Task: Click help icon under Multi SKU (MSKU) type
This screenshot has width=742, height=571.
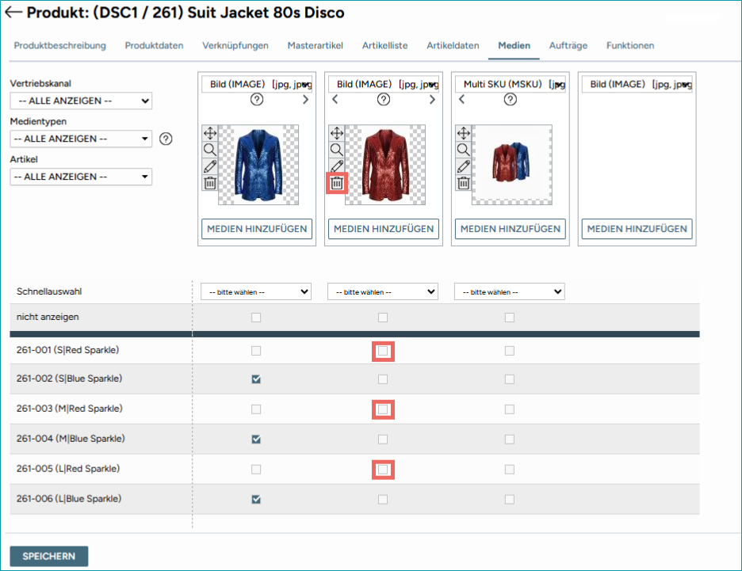Action: point(511,100)
